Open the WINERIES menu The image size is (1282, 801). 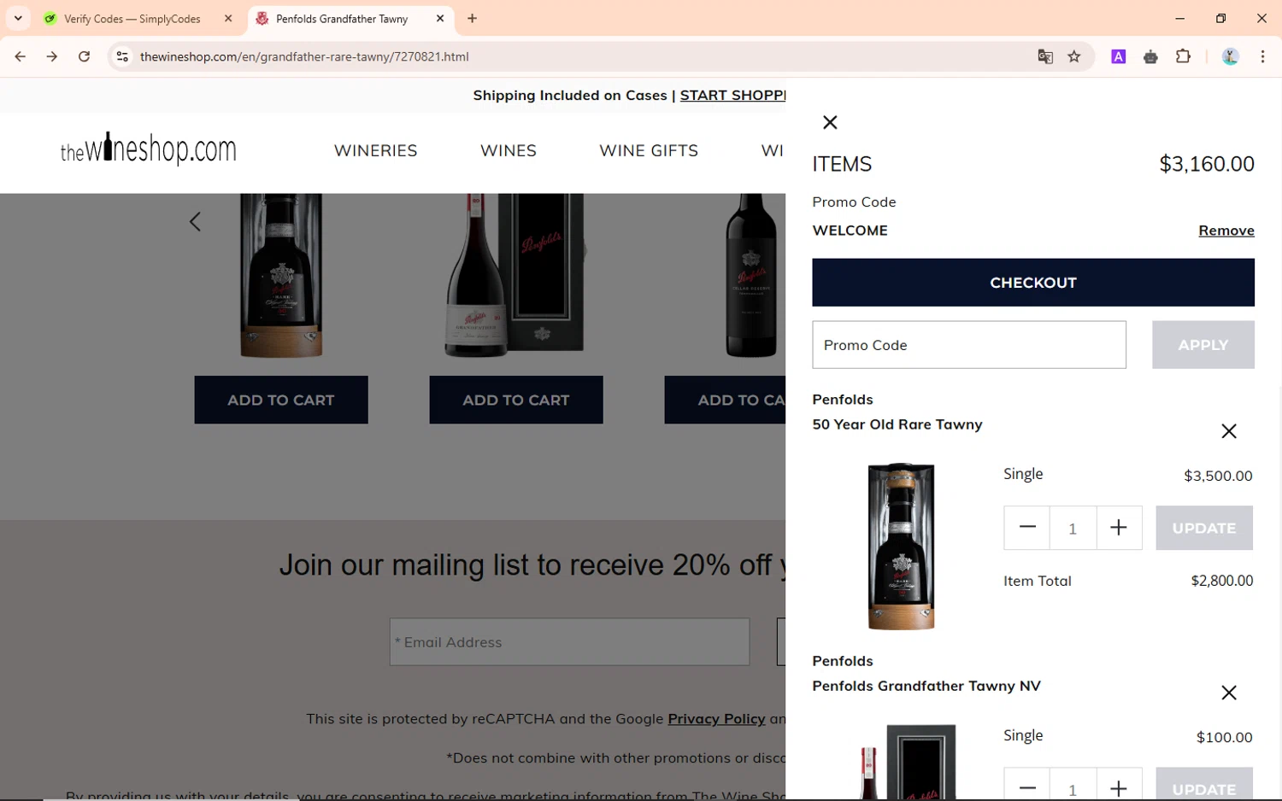[375, 150]
